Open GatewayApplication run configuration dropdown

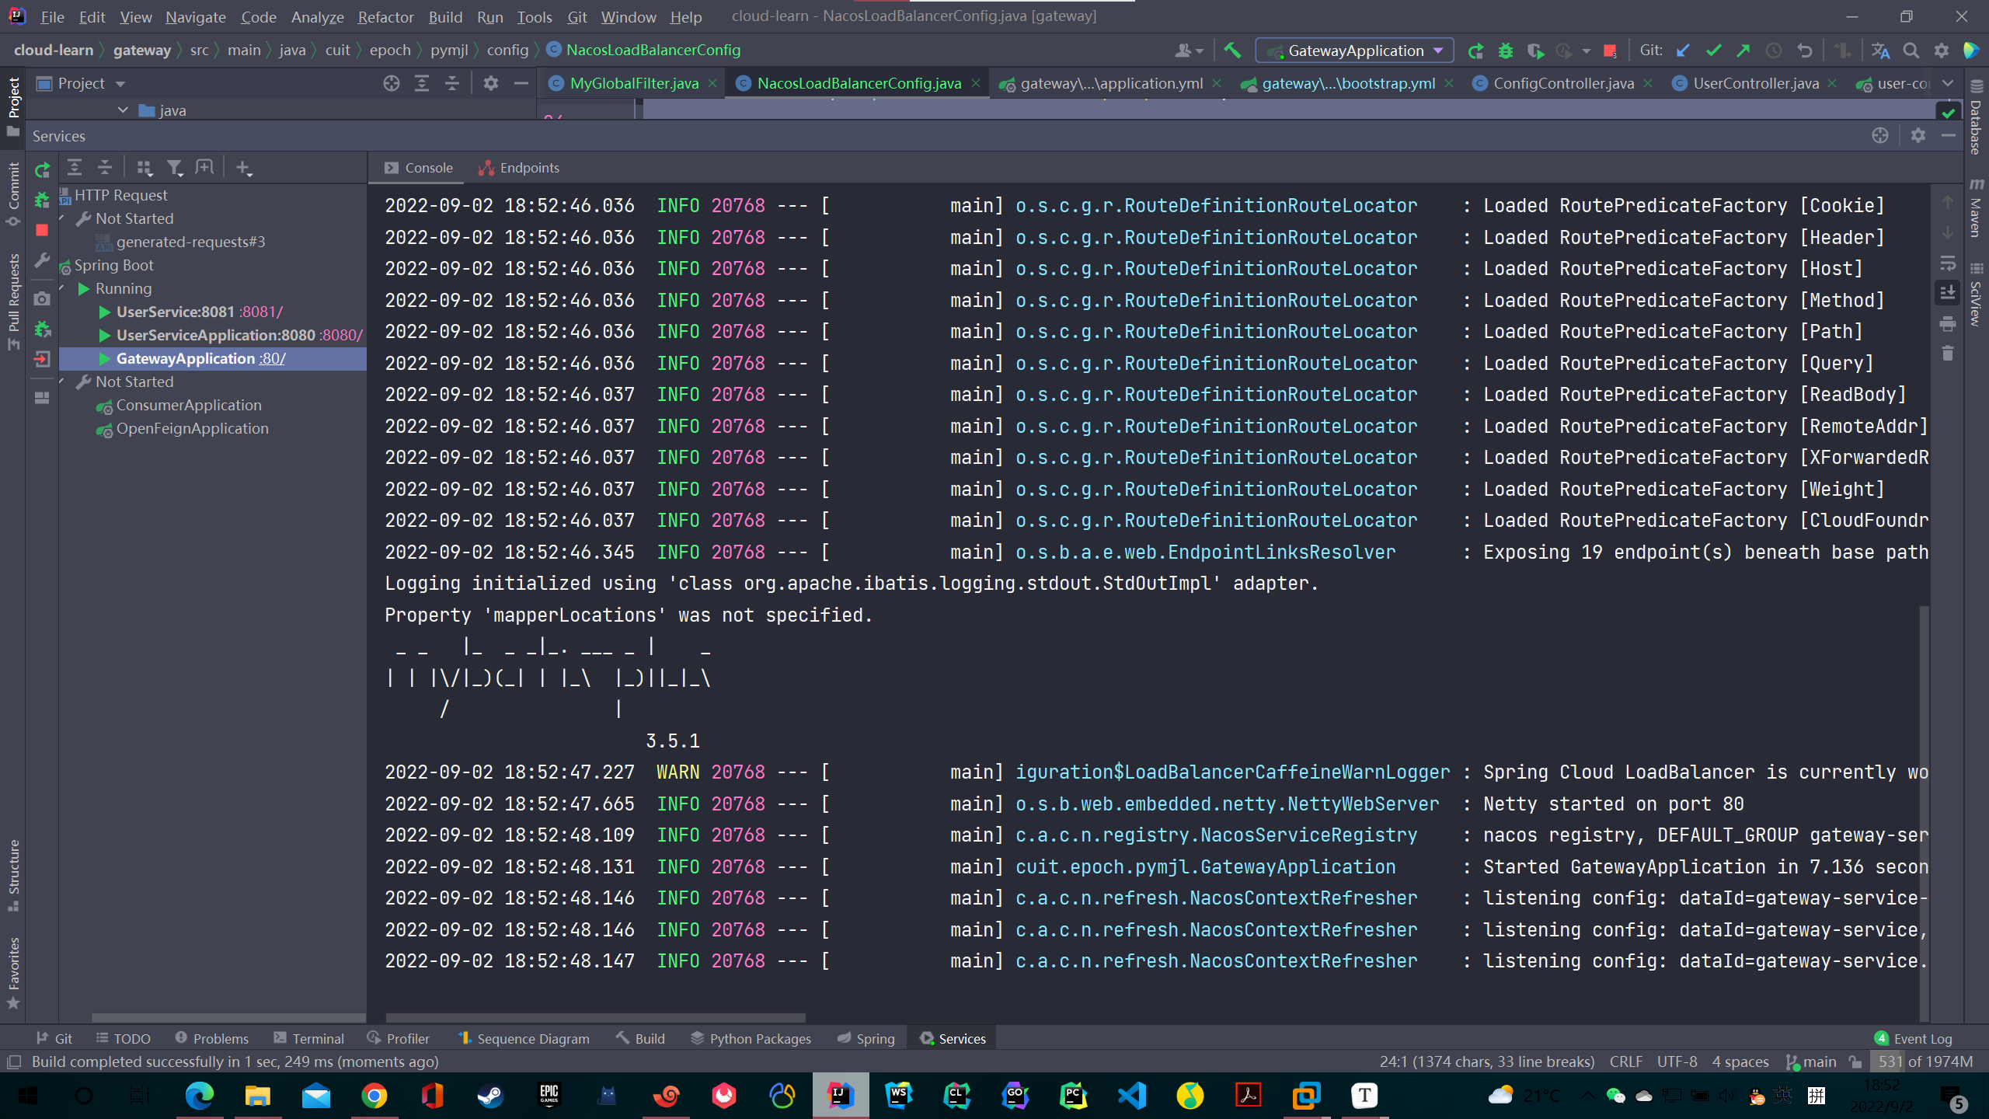coord(1354,51)
